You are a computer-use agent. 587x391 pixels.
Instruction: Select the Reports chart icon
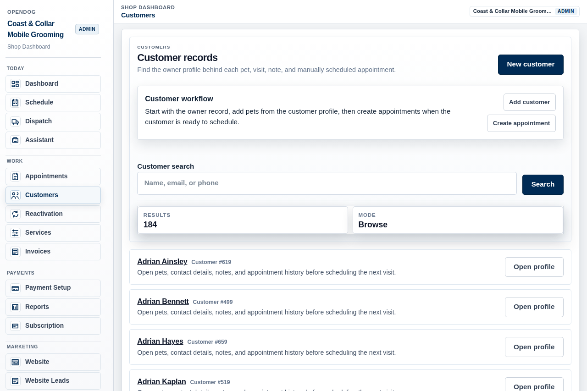tap(15, 307)
